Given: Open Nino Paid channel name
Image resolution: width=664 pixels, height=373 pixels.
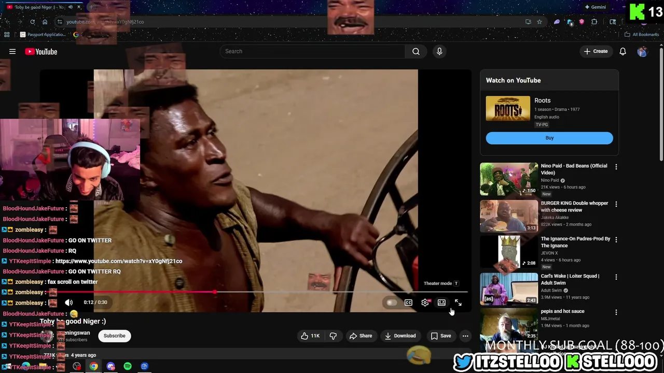Looking at the screenshot, I should 550,180.
